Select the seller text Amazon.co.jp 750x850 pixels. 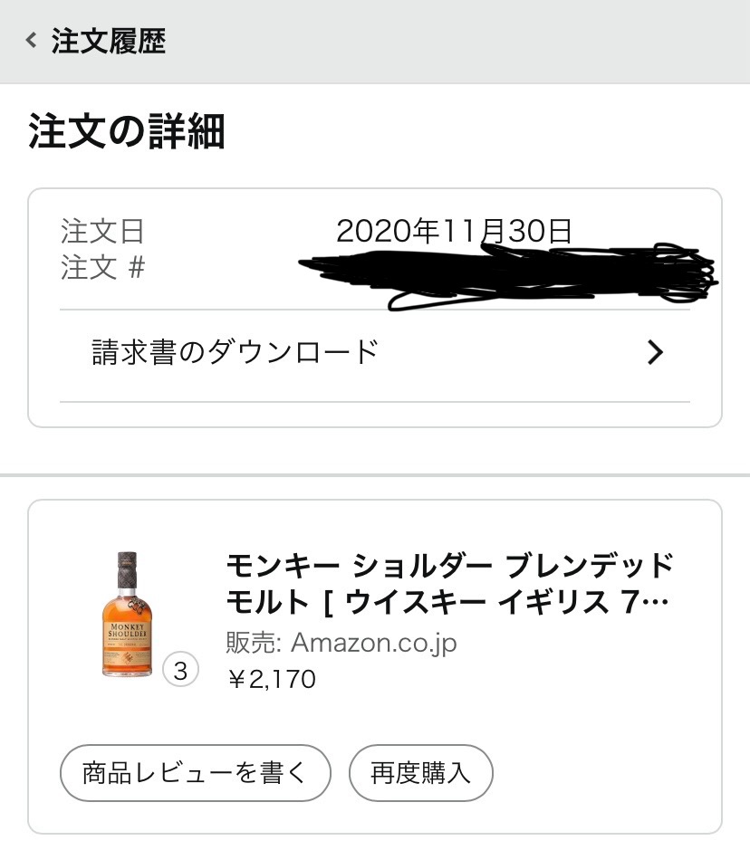click(x=373, y=643)
